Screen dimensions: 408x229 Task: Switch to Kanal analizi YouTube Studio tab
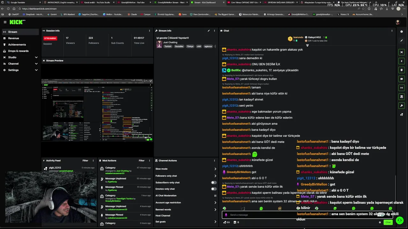point(97,3)
